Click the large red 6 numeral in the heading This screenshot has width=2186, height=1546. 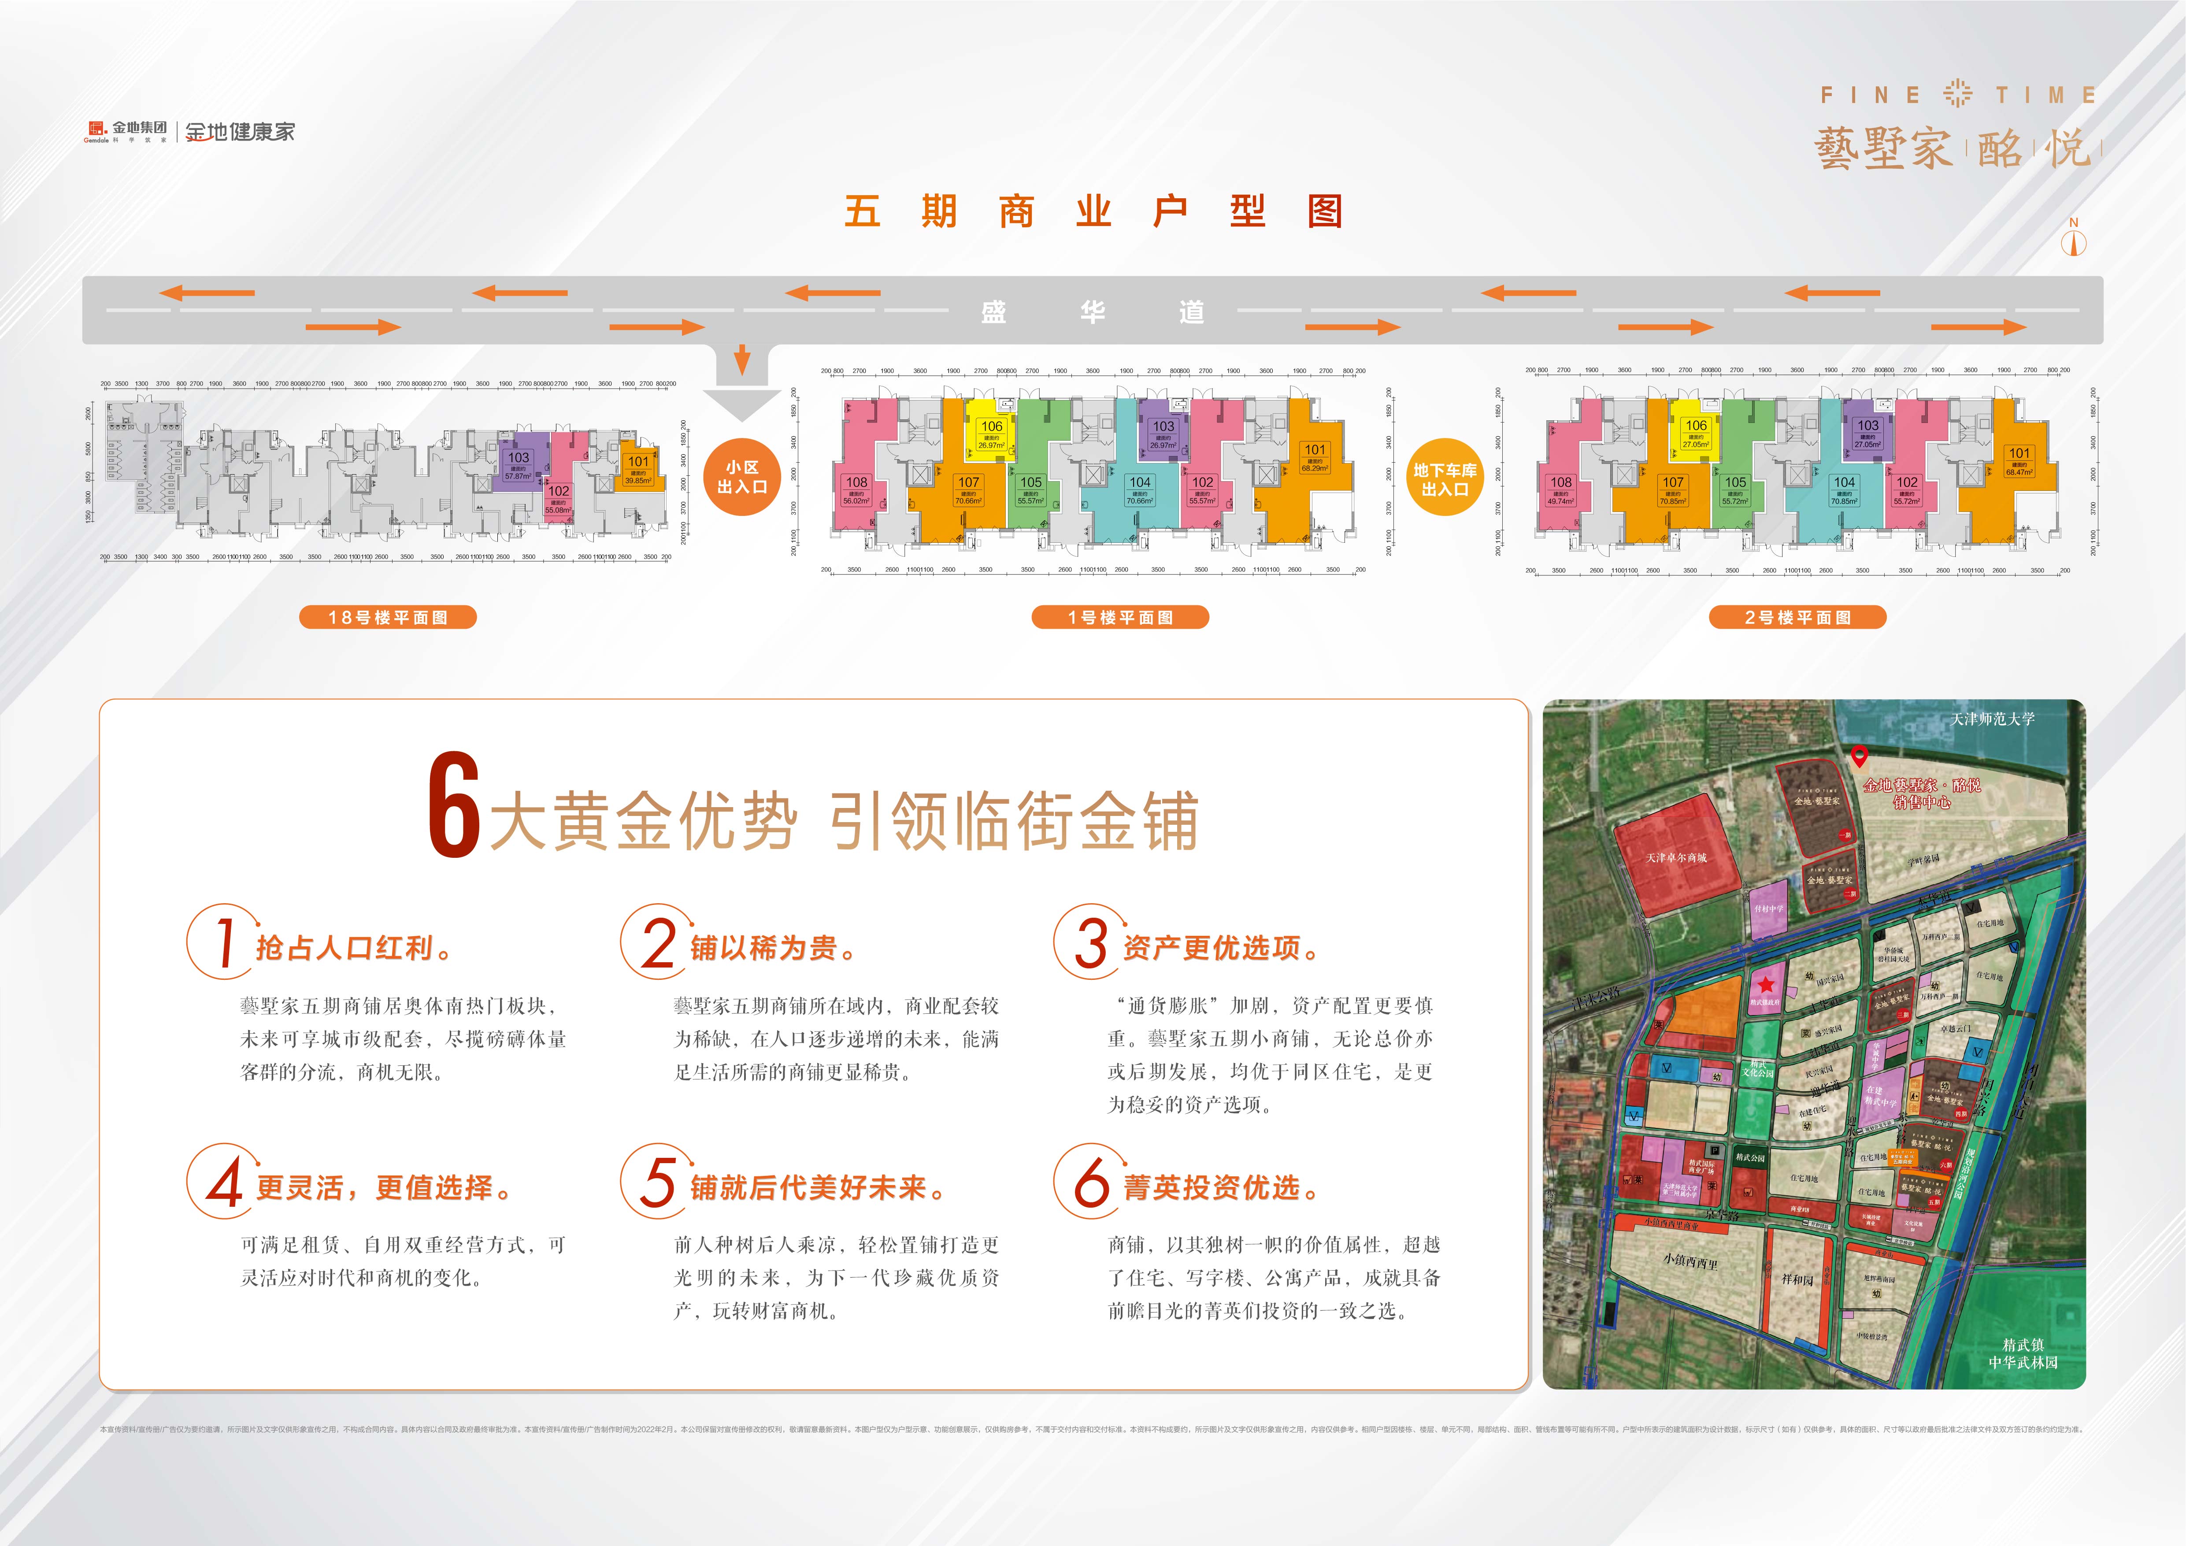453,805
